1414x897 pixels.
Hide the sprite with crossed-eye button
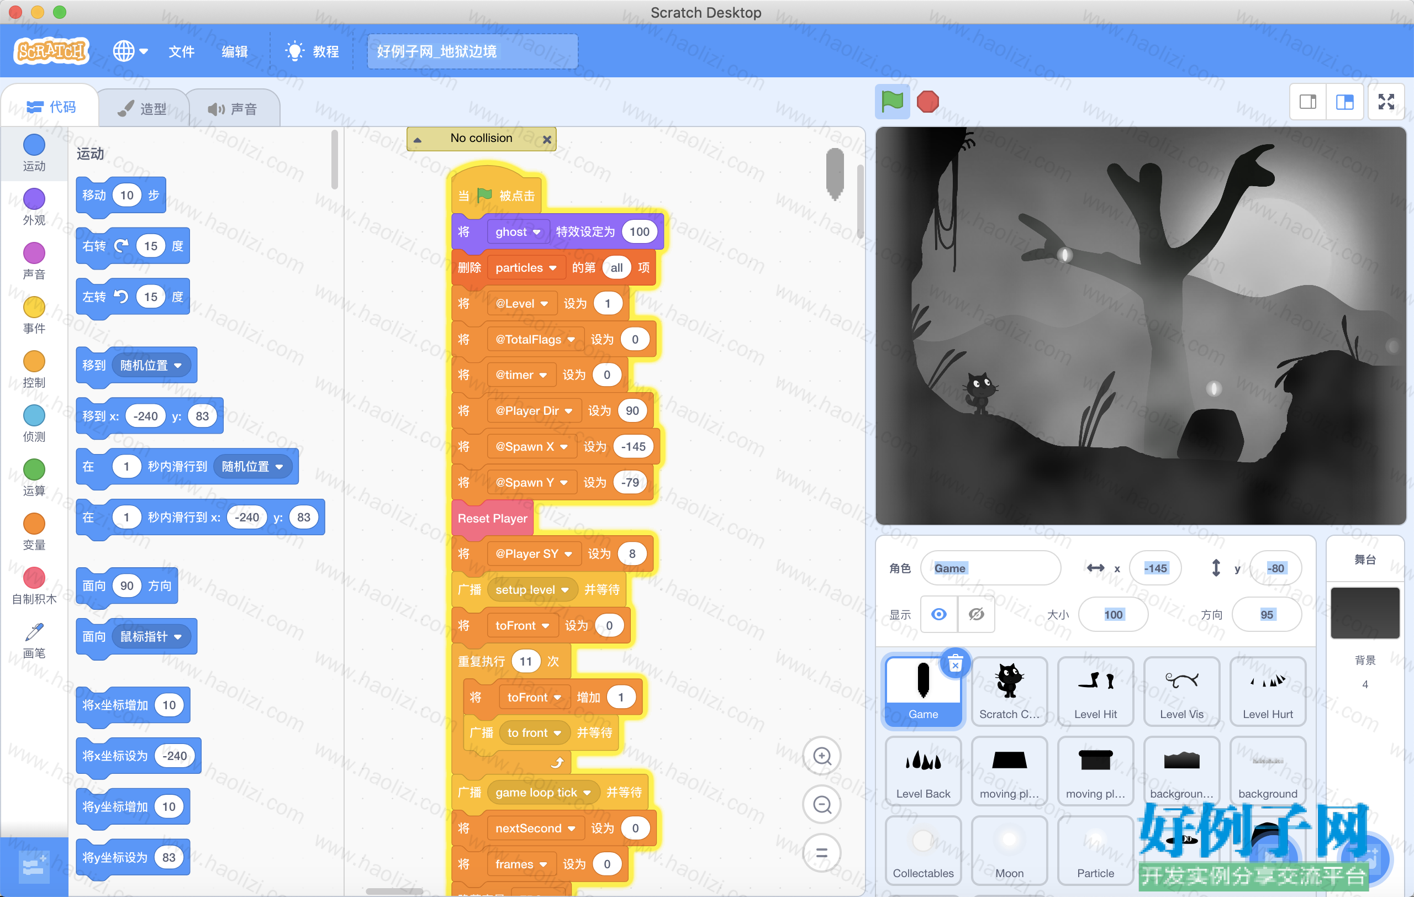(x=976, y=614)
